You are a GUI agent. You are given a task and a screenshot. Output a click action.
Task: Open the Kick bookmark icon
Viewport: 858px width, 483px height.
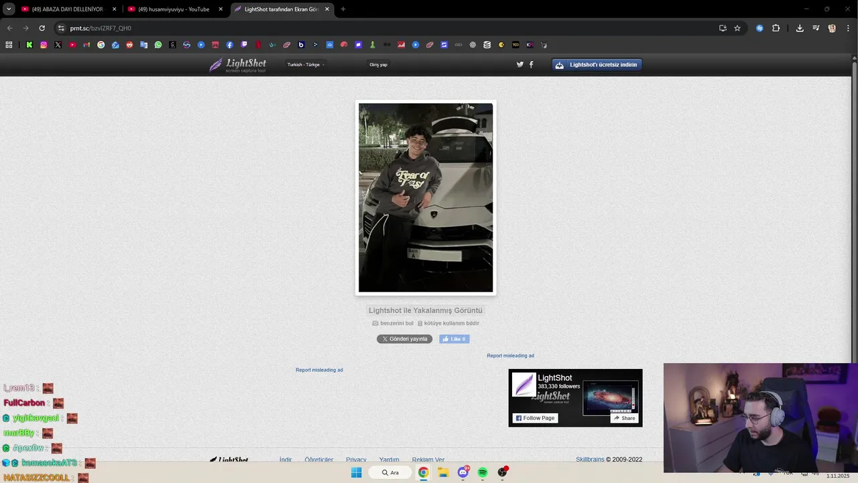pyautogui.click(x=29, y=45)
